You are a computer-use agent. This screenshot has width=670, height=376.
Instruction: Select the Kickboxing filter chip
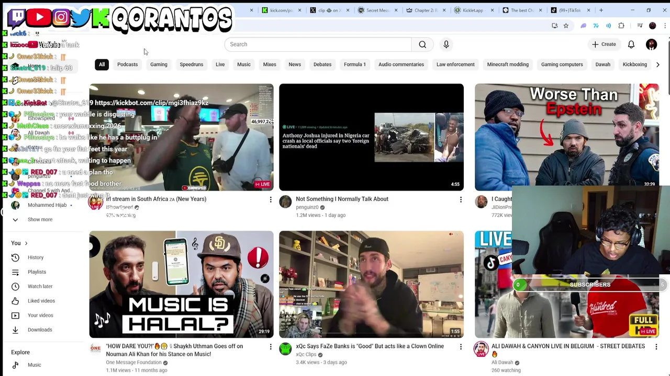tap(635, 65)
